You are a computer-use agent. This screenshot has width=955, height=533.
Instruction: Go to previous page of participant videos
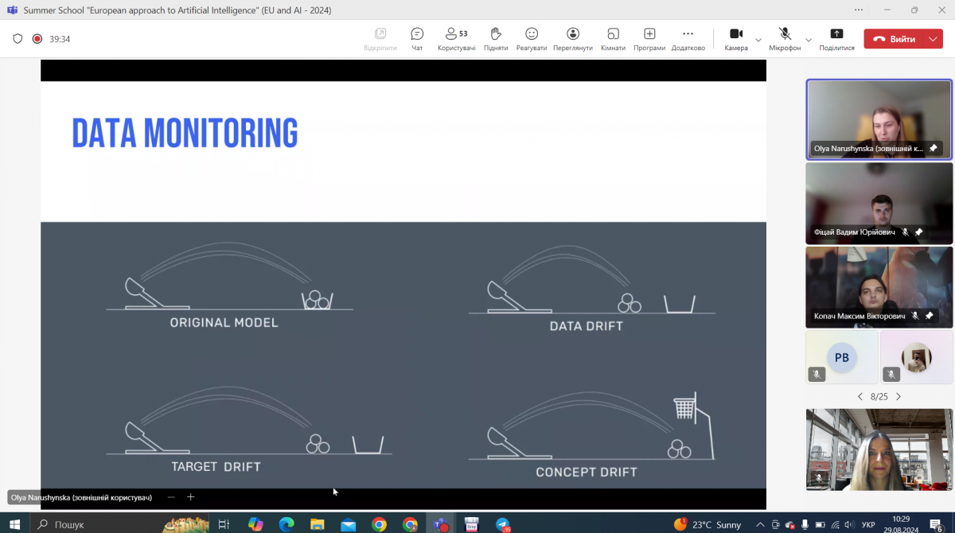click(x=859, y=396)
